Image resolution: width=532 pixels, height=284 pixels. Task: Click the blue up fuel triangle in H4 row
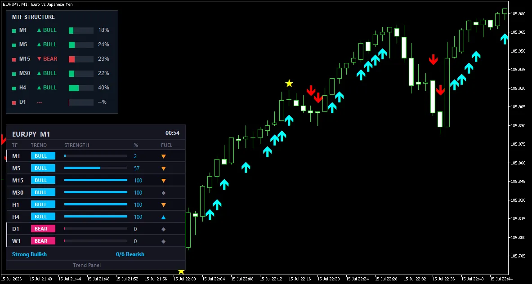click(x=164, y=217)
